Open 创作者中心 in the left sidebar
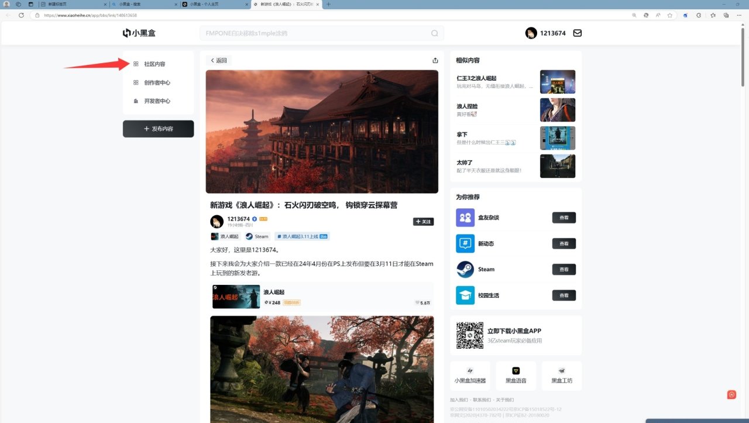This screenshot has height=423, width=749. [x=158, y=82]
